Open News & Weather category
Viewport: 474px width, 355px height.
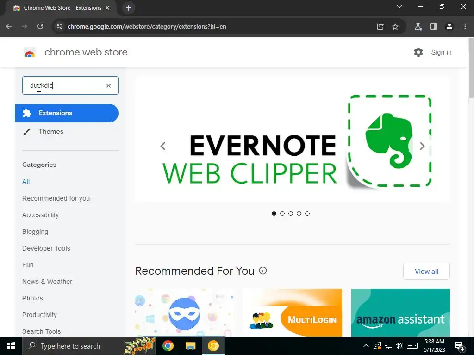coord(47,282)
